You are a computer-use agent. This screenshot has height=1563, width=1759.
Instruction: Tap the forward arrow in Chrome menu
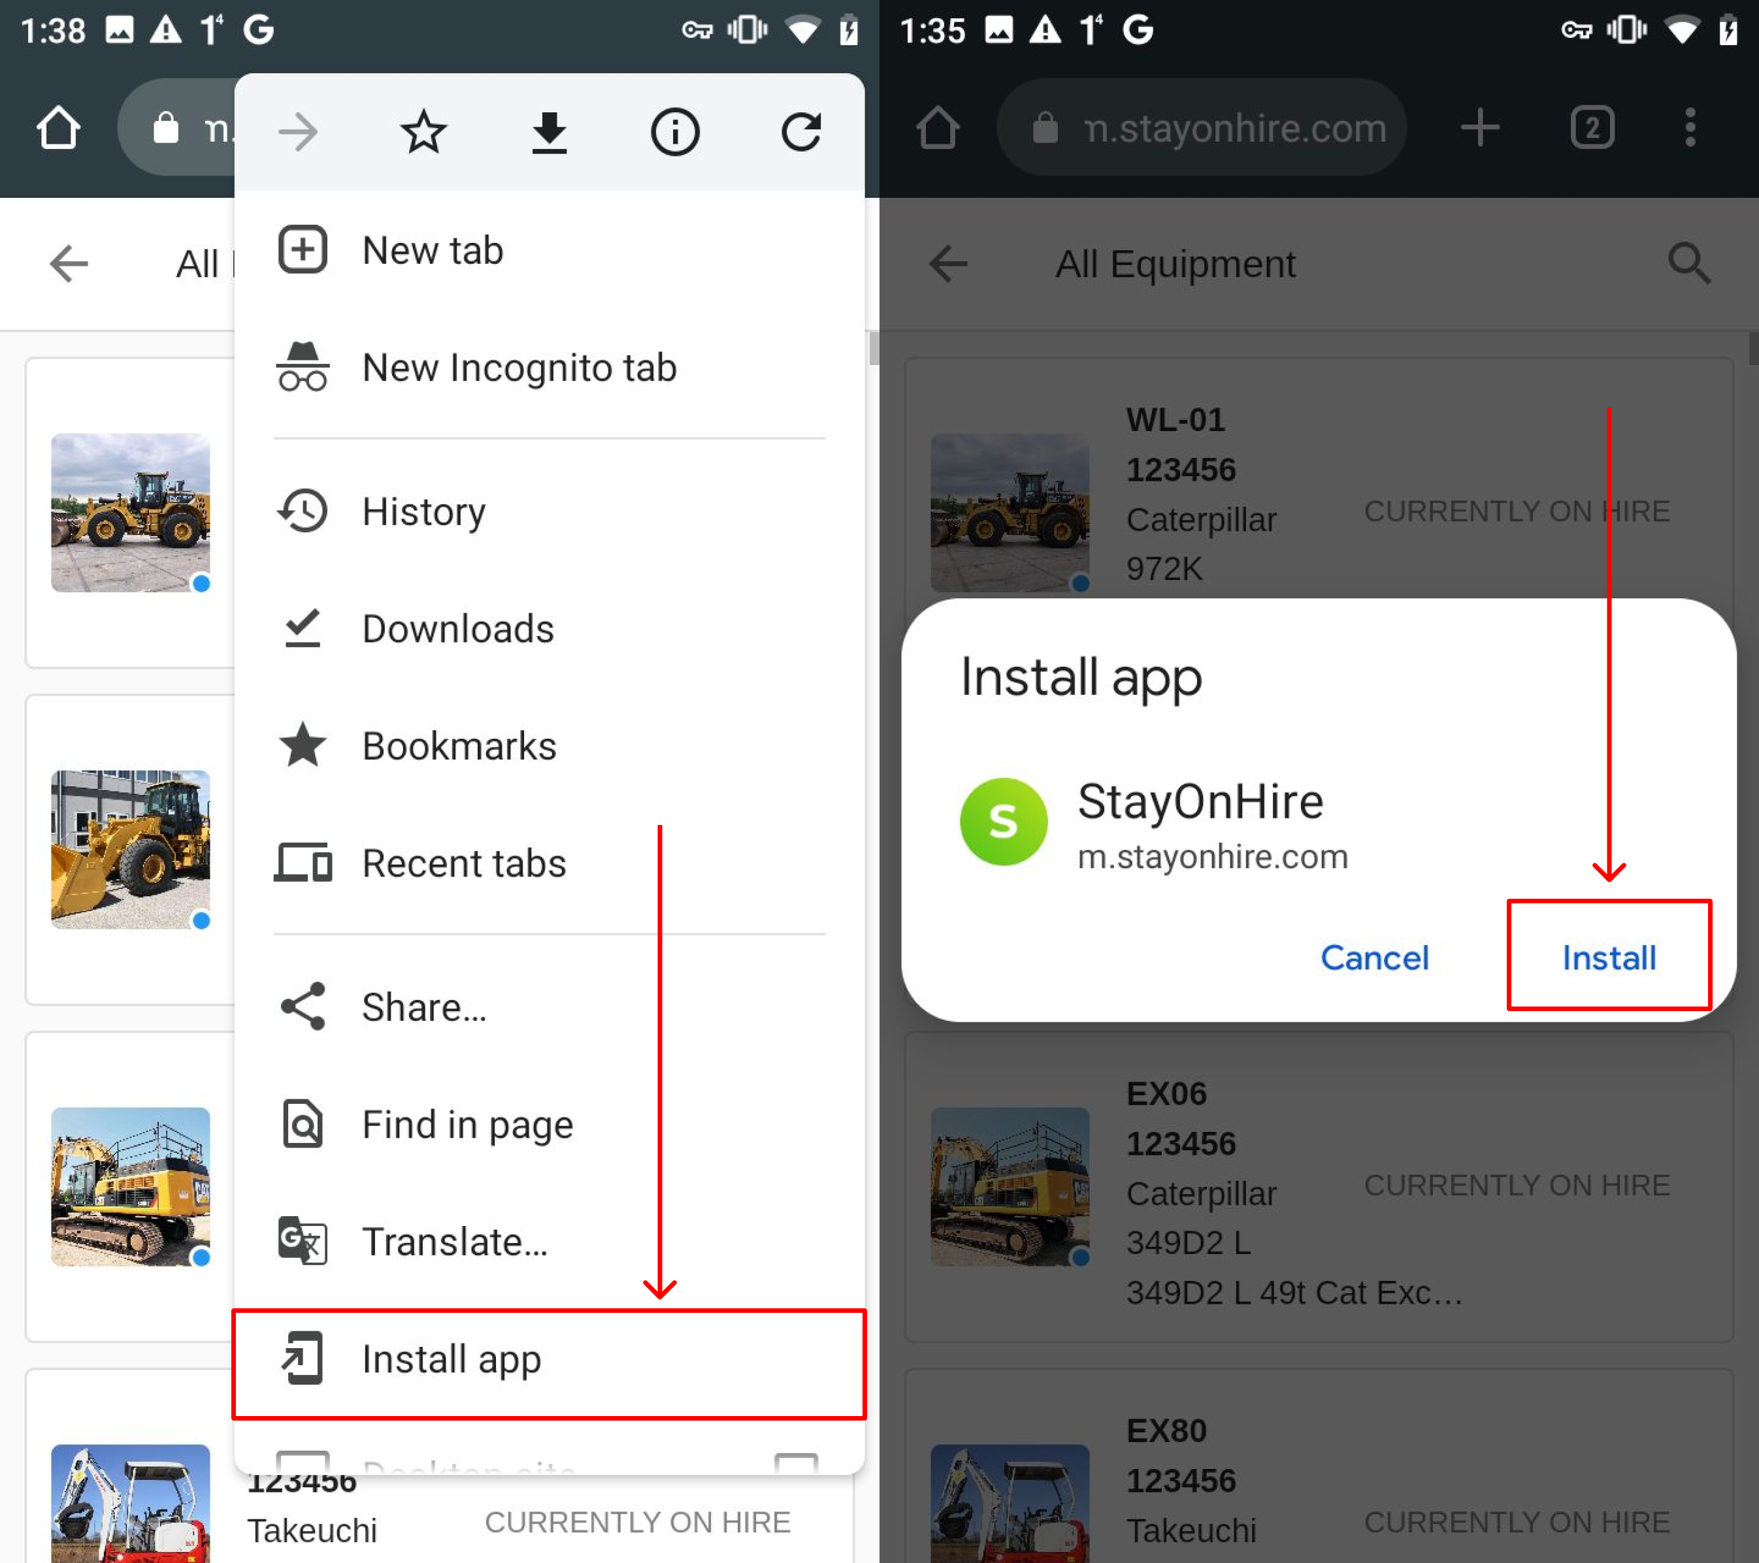point(299,133)
